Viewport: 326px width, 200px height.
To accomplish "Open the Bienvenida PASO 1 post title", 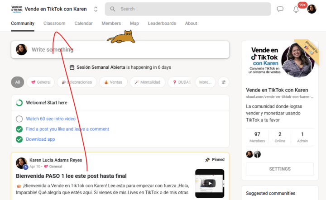I will coord(71,176).
